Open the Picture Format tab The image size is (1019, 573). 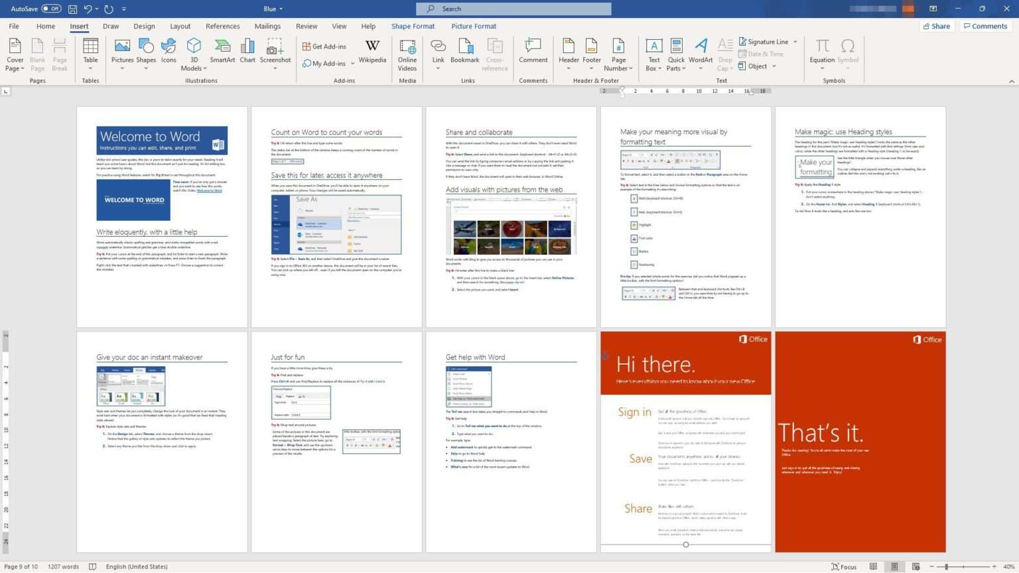click(473, 26)
